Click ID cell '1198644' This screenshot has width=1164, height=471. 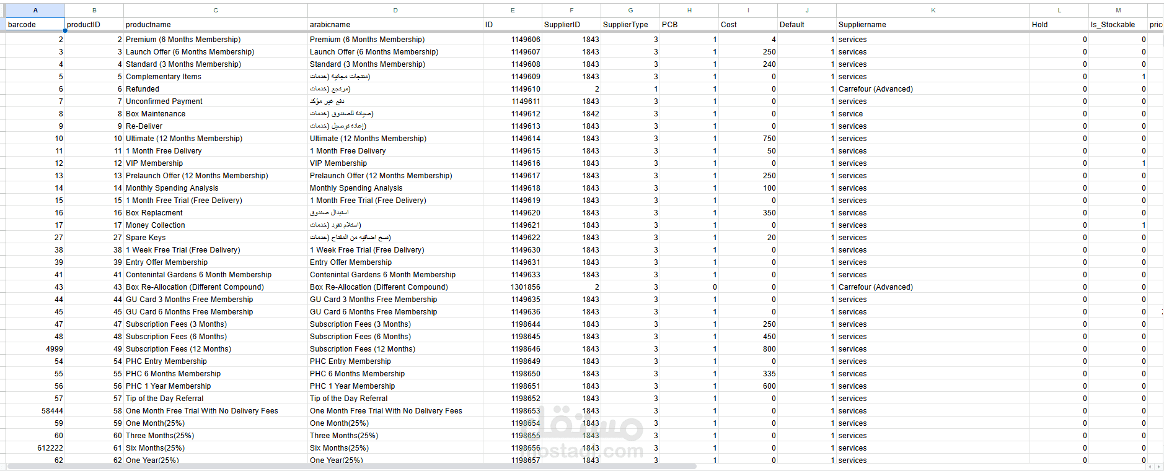coord(513,324)
